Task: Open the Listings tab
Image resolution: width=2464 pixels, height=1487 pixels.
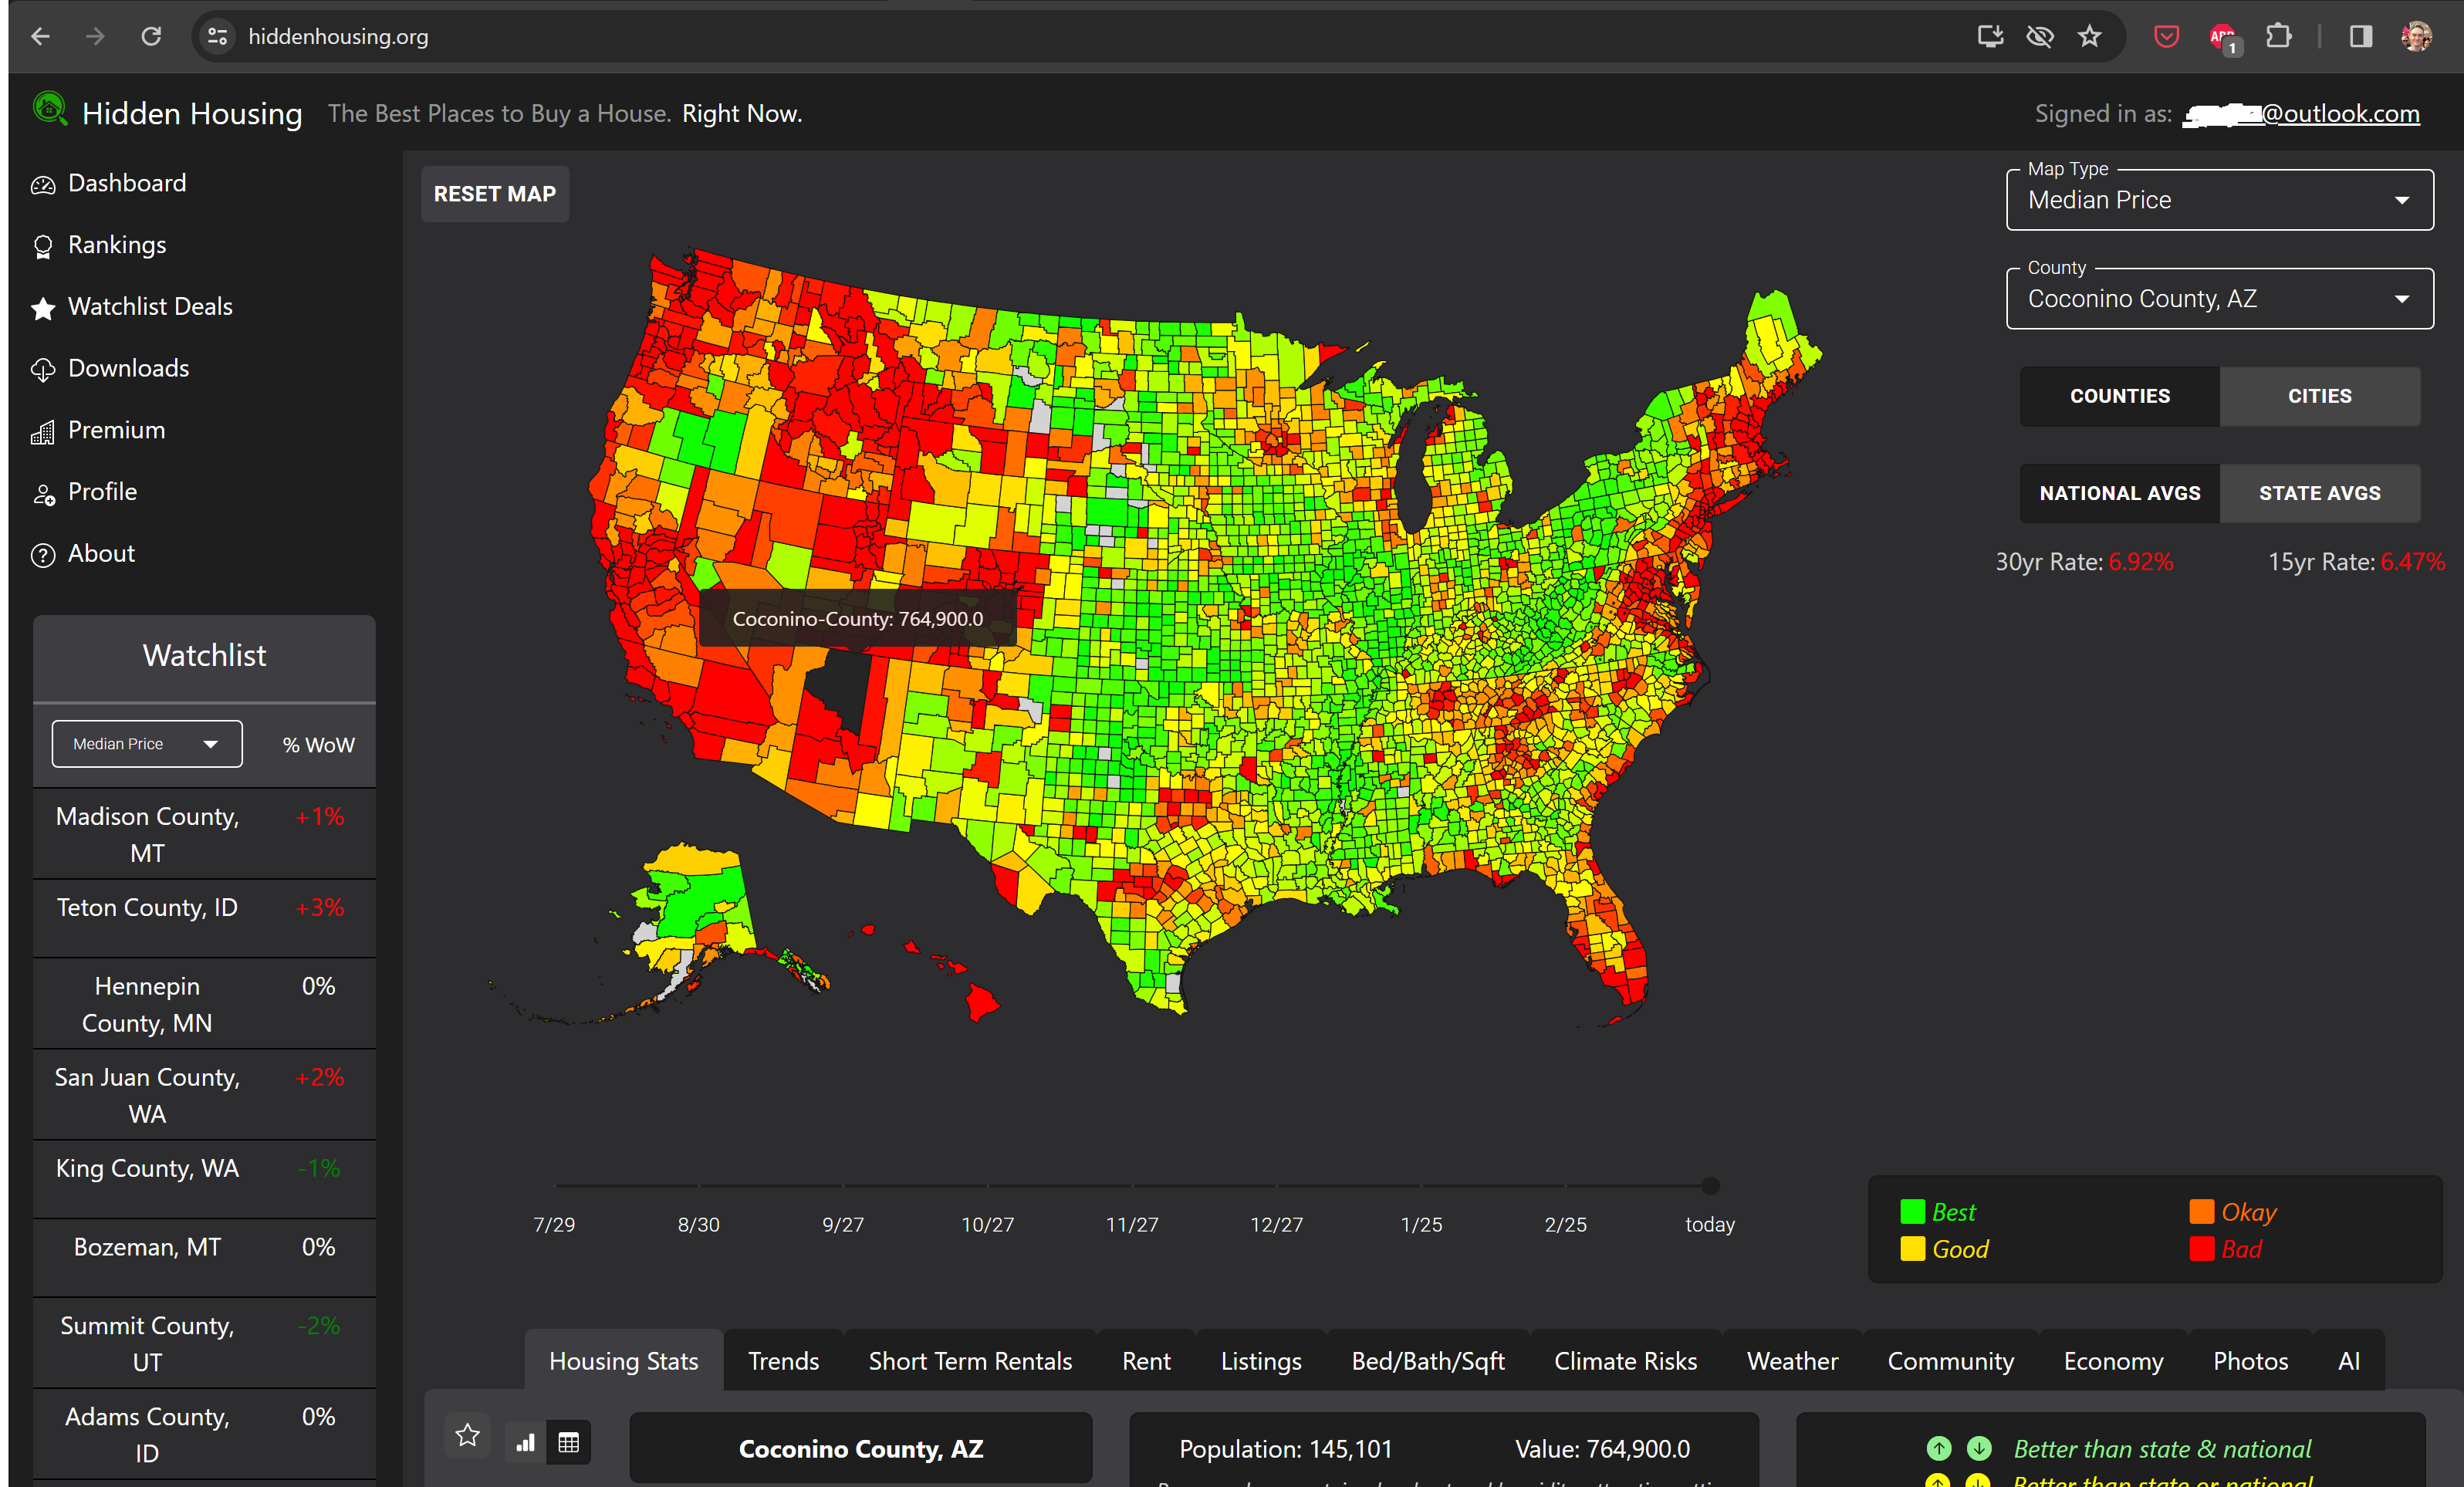Action: tap(1261, 1361)
